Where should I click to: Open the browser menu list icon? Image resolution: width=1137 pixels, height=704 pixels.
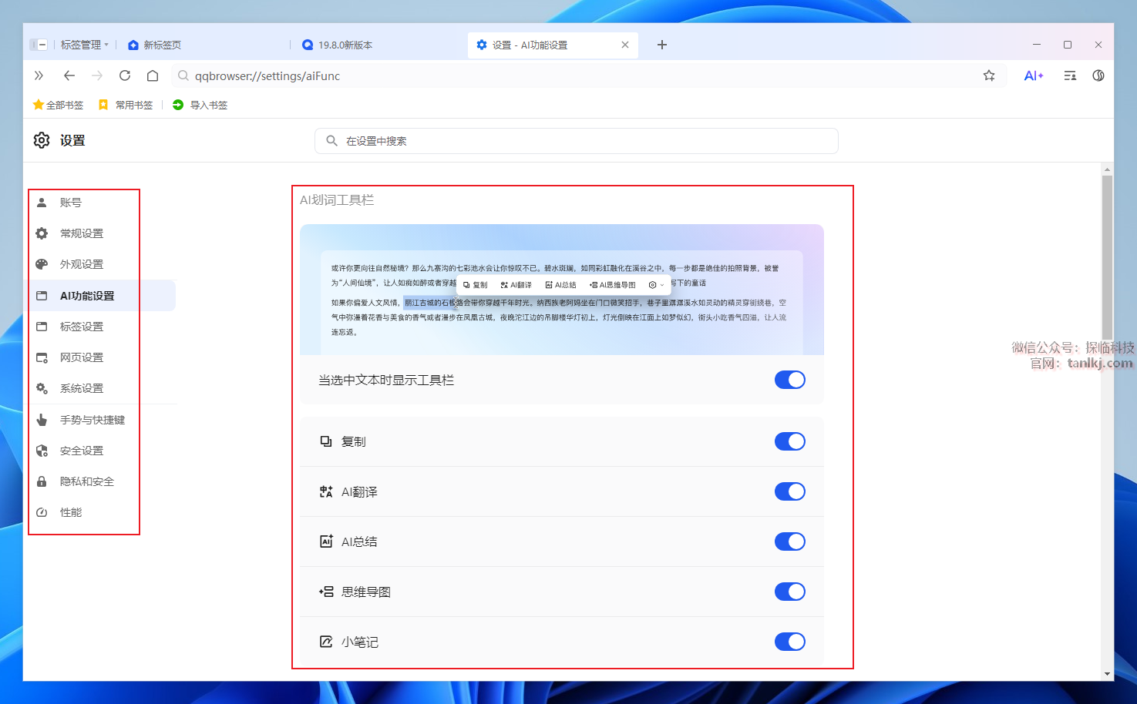[1070, 75]
